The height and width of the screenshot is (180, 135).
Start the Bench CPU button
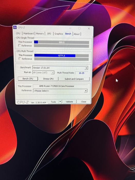tap(28, 79)
